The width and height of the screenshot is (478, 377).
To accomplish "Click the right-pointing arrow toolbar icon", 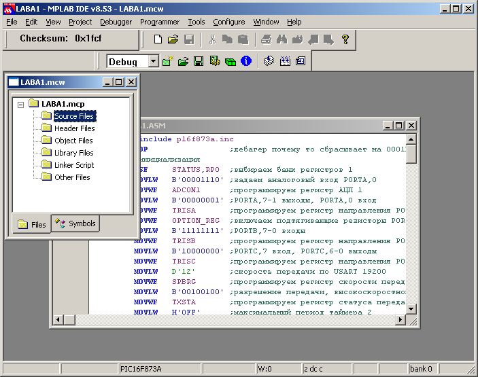I will [328, 39].
